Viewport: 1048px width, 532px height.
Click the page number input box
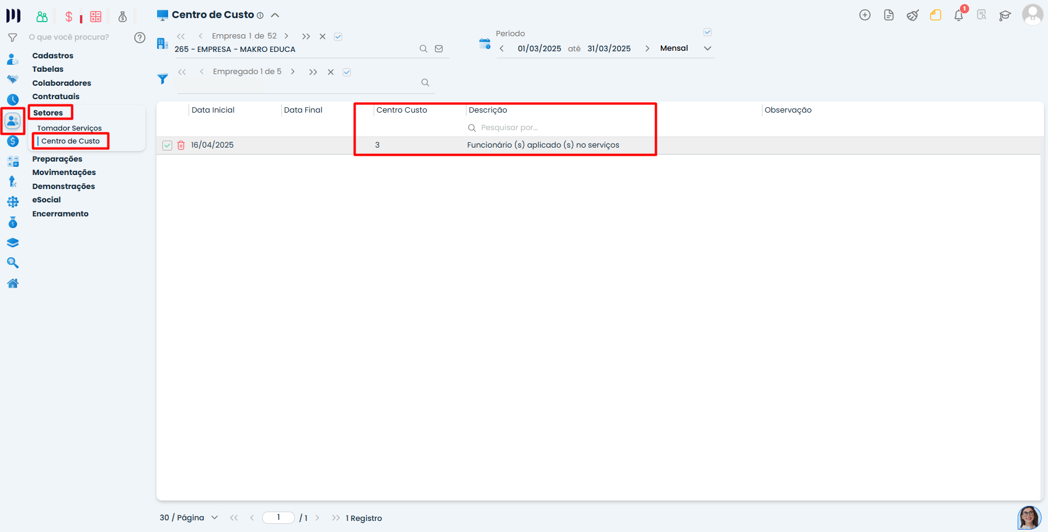tap(278, 517)
